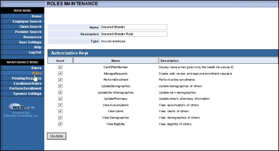Click the MAIN MENU header
Image resolution: width=279 pixels, height=151 pixels.
coord(22,11)
